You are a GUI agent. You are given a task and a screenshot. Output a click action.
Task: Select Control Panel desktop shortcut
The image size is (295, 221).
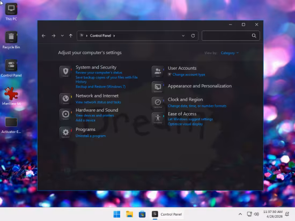11,69
